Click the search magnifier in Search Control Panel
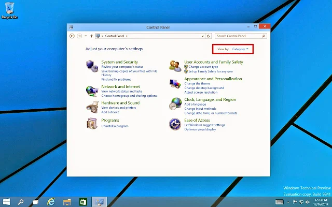 click(x=263, y=36)
